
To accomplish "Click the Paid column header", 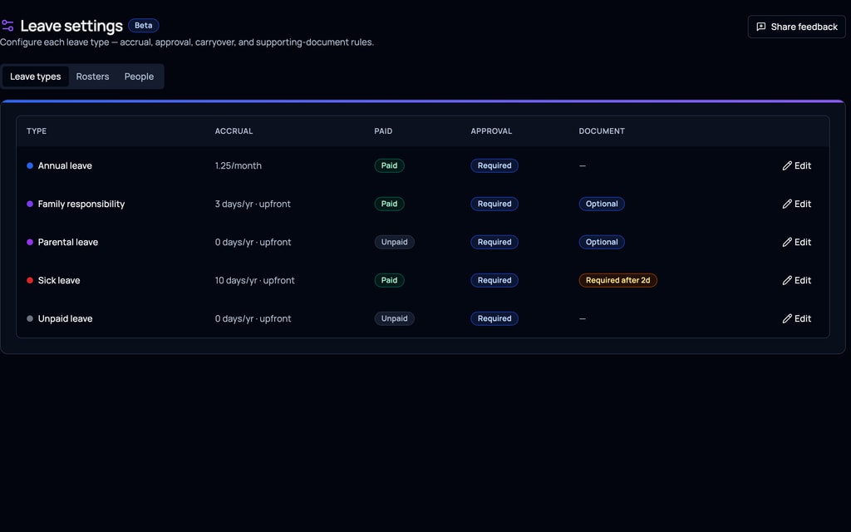I will coord(383,131).
